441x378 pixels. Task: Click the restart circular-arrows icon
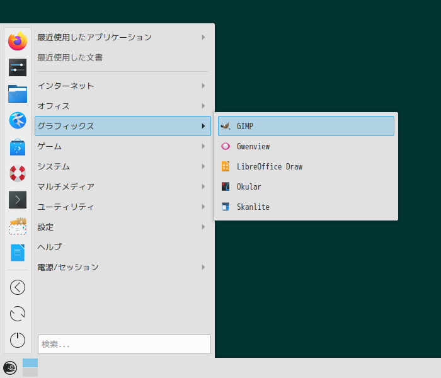(x=18, y=314)
